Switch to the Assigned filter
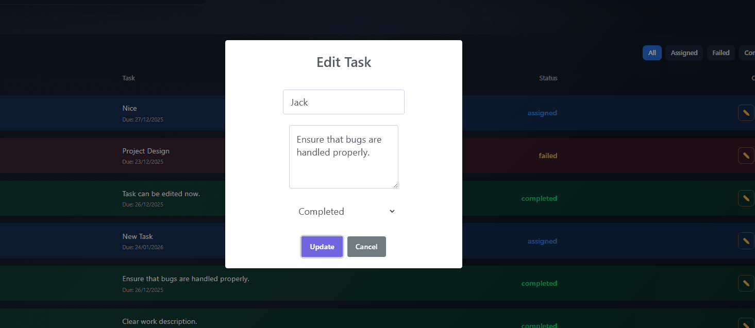The image size is (755, 328). (684, 53)
